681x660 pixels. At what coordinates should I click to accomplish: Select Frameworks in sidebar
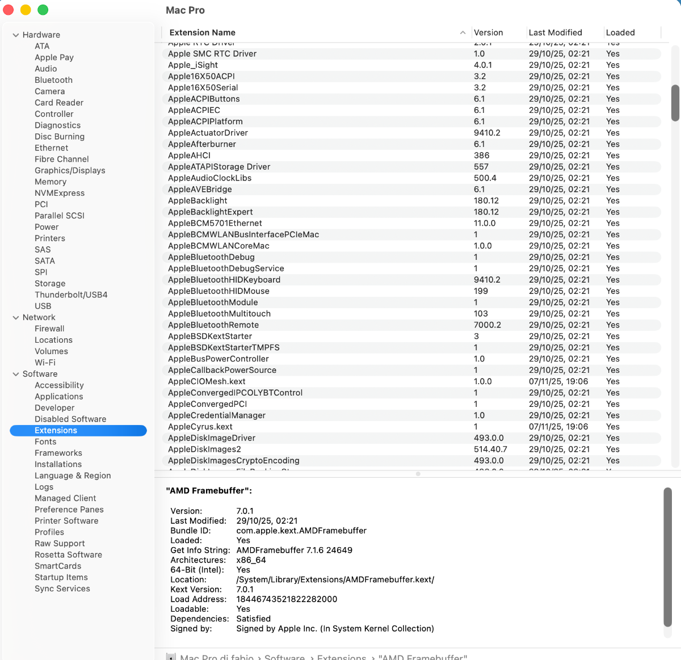pos(58,453)
